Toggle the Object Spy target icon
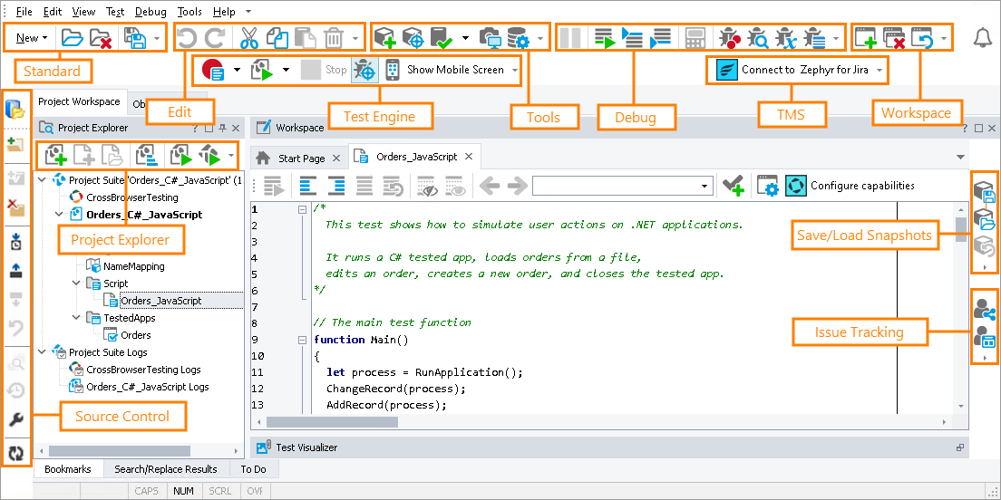This screenshot has width=1001, height=500. click(364, 70)
